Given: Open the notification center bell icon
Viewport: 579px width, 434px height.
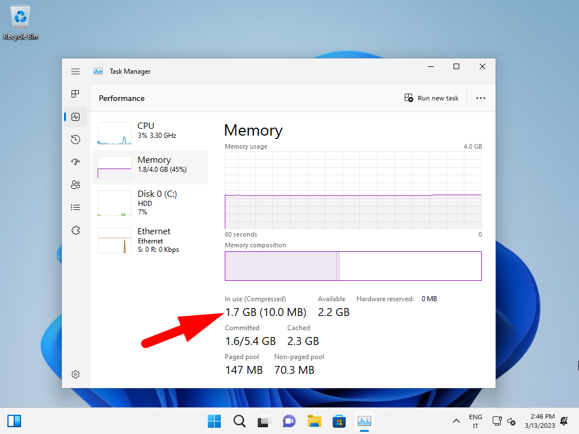Looking at the screenshot, I should (564, 421).
